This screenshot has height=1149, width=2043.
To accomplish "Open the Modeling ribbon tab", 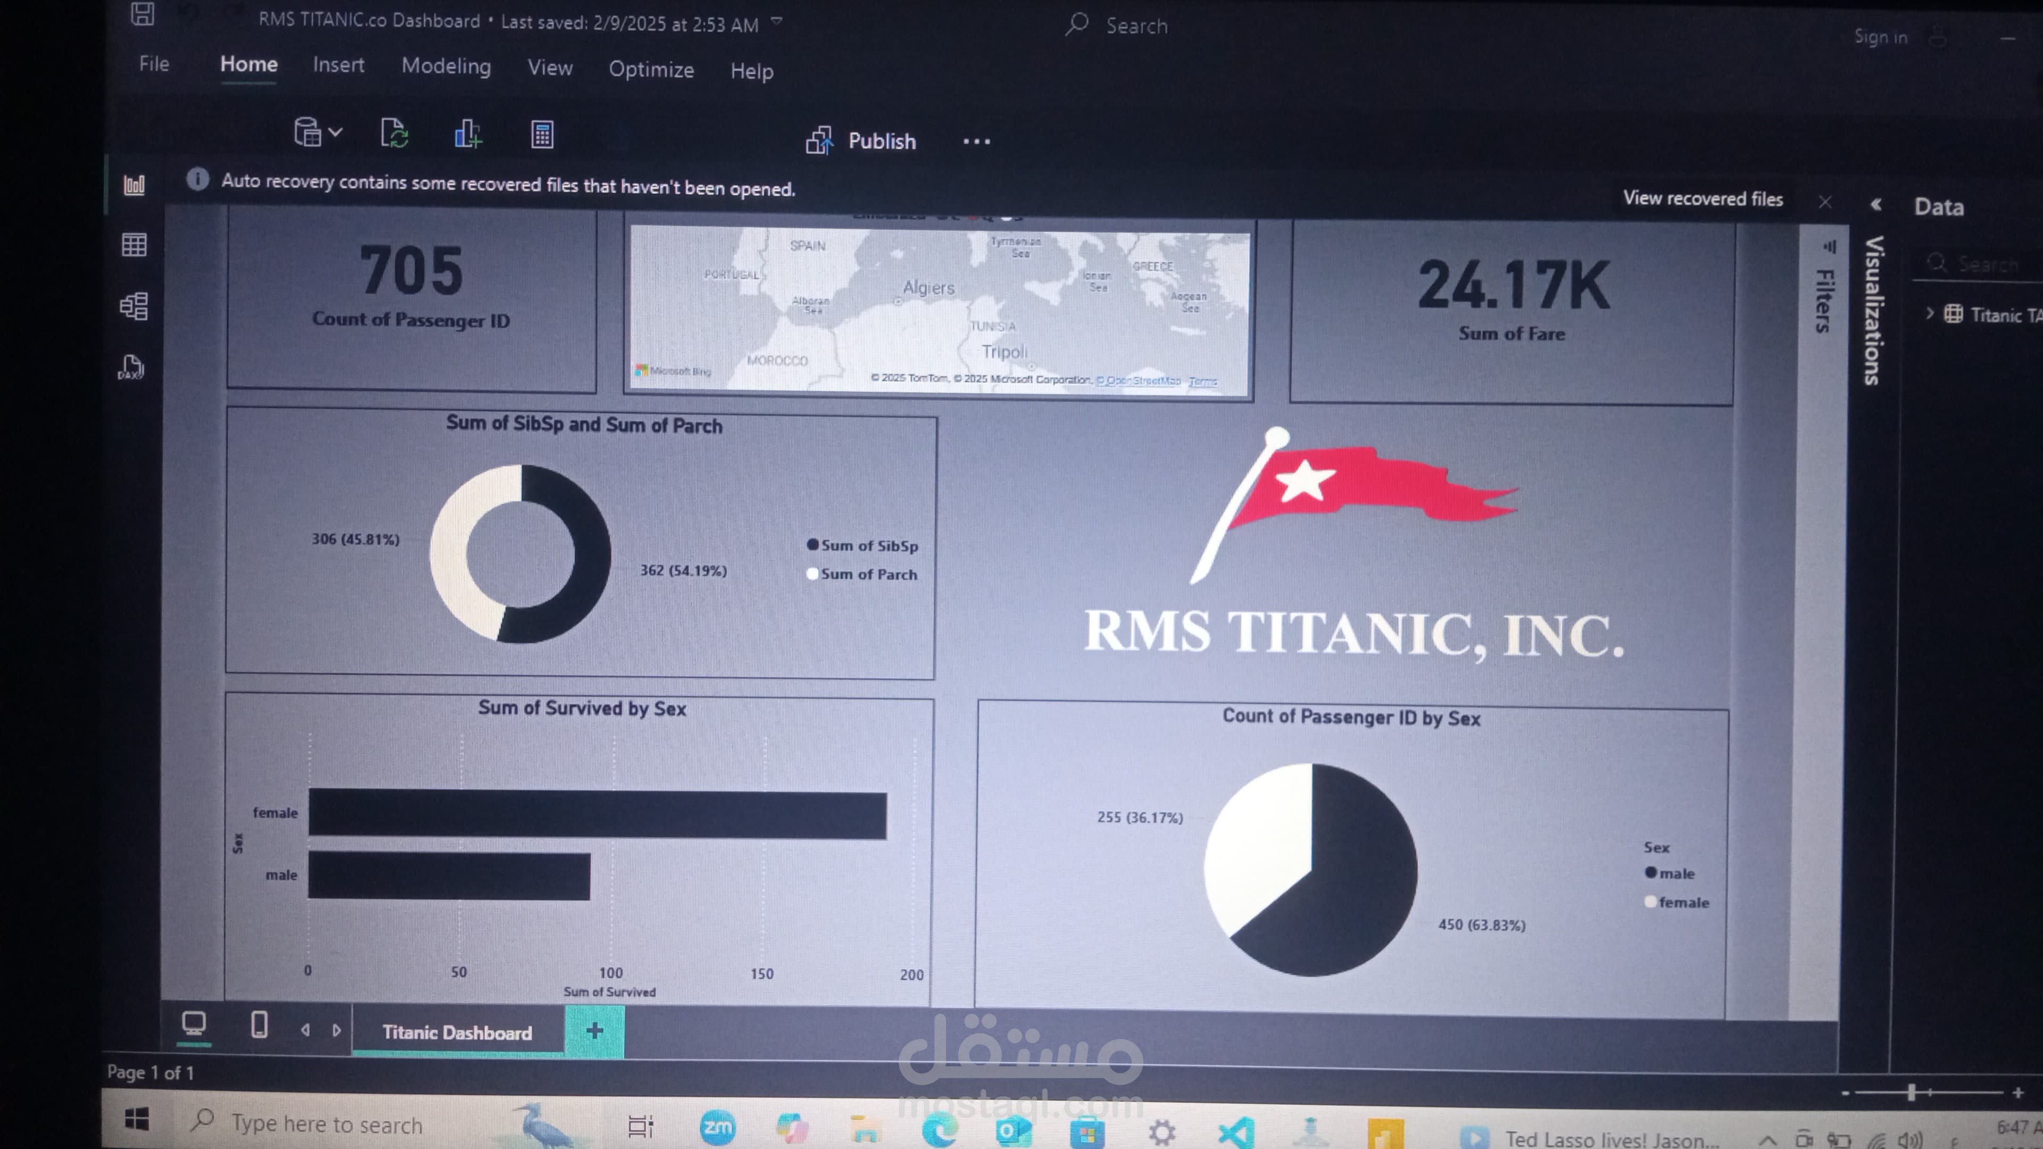I will coord(446,66).
